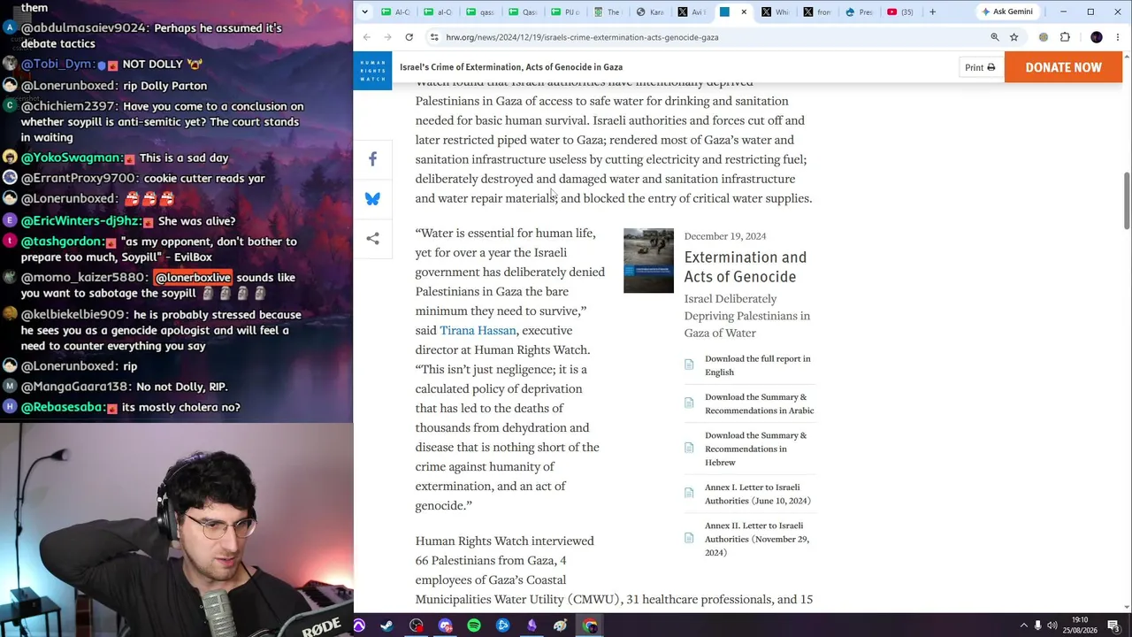Image resolution: width=1132 pixels, height=637 pixels.
Task: Open 'Extermination and Acts of Genocide' report title
Action: 746,266
